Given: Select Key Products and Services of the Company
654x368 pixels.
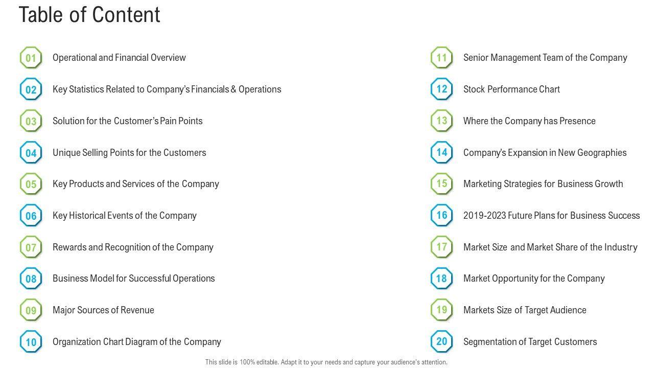Looking at the screenshot, I should [135, 184].
